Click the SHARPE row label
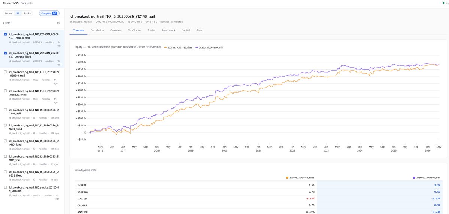Viewport: 449px width, 214px height. click(81, 185)
